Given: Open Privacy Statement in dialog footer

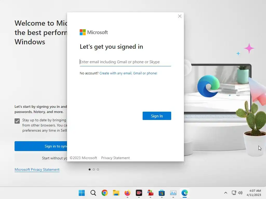Looking at the screenshot, I should (115, 158).
